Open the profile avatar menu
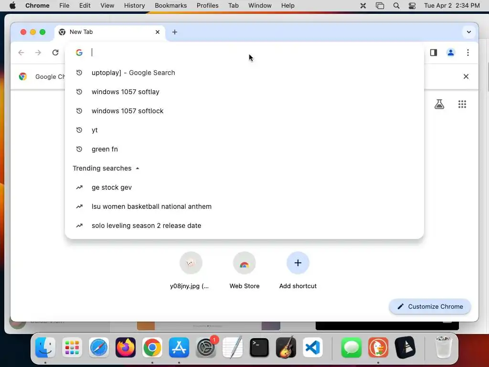 pos(451,53)
